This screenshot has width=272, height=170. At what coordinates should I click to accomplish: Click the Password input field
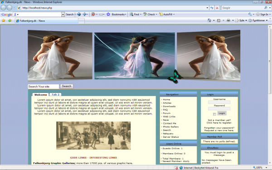(219, 109)
